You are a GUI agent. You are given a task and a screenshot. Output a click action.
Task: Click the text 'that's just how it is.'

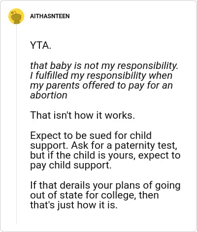click(74, 205)
